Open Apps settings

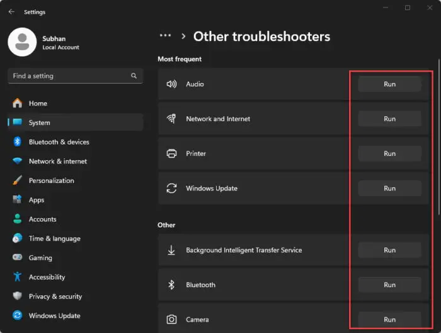[x=76, y=200]
